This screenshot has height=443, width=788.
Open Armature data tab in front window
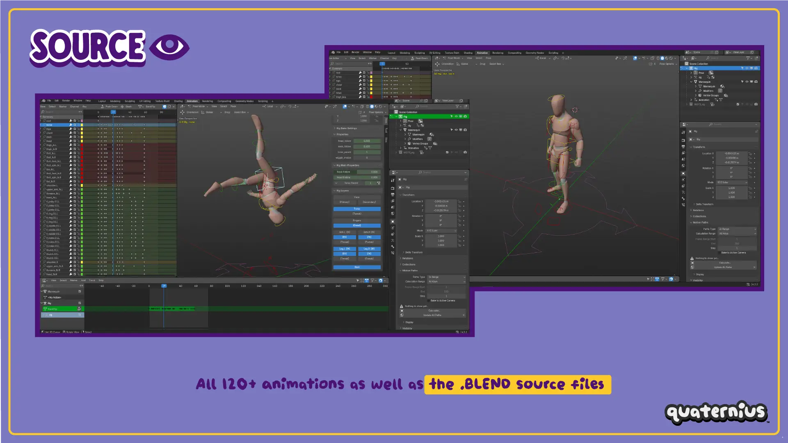pos(393,241)
